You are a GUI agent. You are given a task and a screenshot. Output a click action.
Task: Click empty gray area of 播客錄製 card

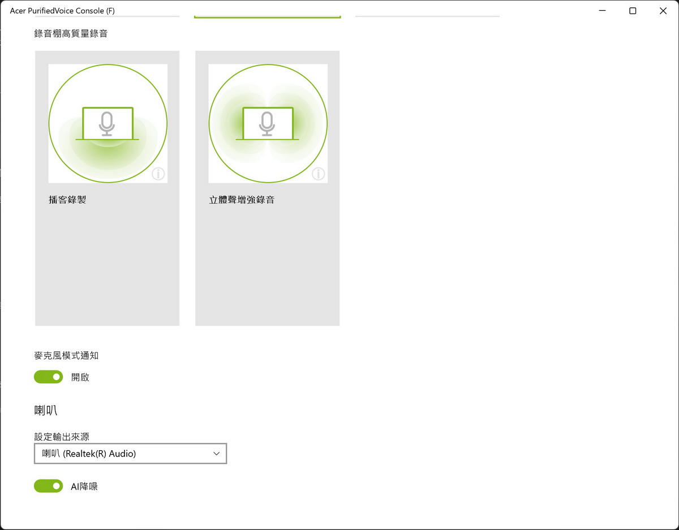[107, 266]
